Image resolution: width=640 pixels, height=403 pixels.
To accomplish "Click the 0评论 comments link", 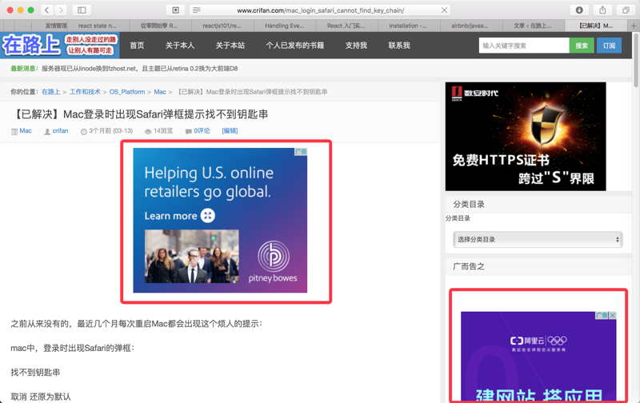I will click(202, 130).
